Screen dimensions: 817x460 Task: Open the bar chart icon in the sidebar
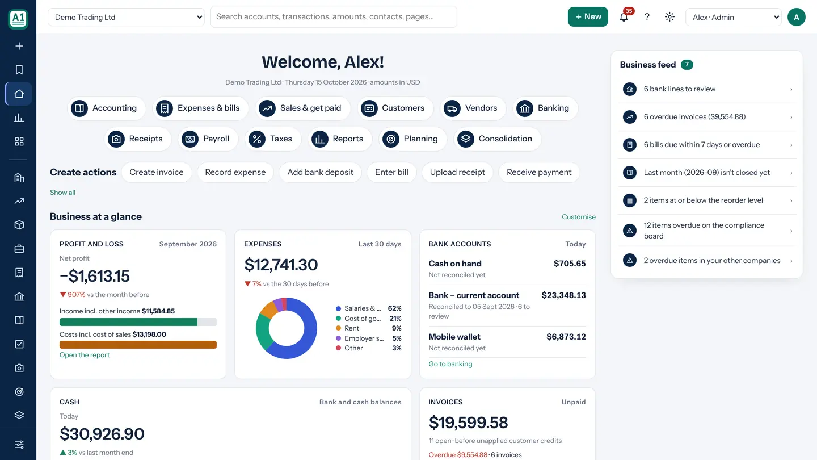pyautogui.click(x=19, y=118)
